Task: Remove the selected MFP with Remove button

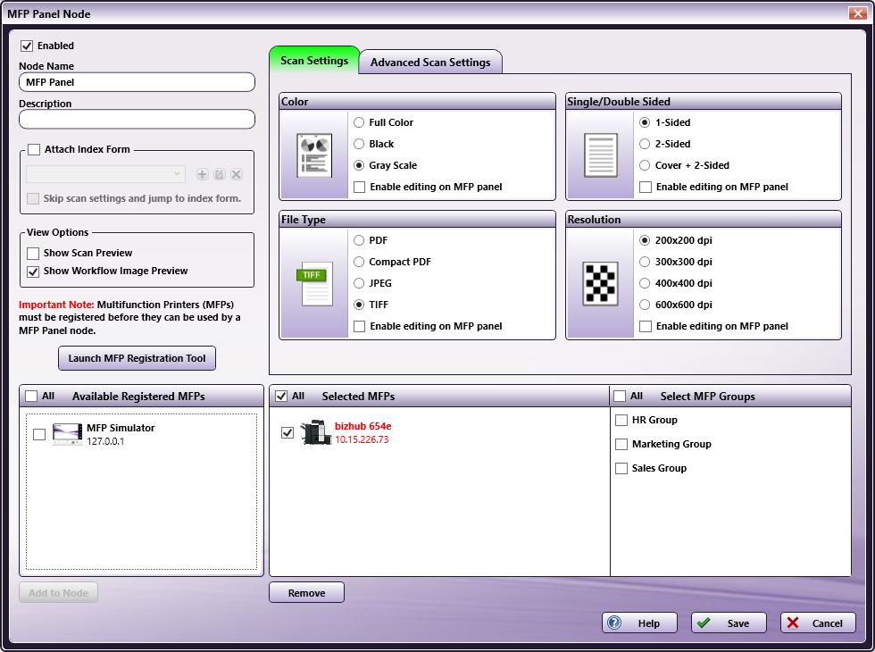Action: coord(306,592)
